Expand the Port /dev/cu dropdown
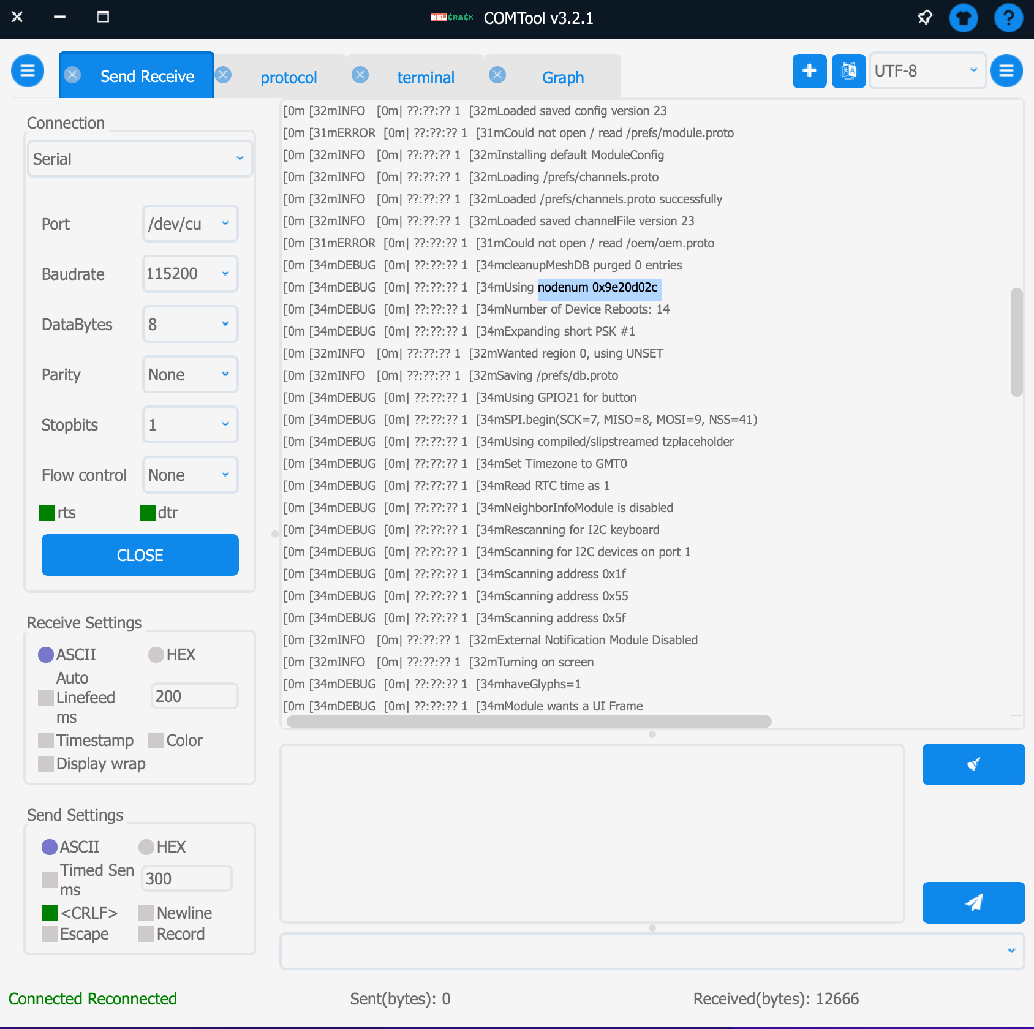This screenshot has height=1029, width=1034. (190, 224)
